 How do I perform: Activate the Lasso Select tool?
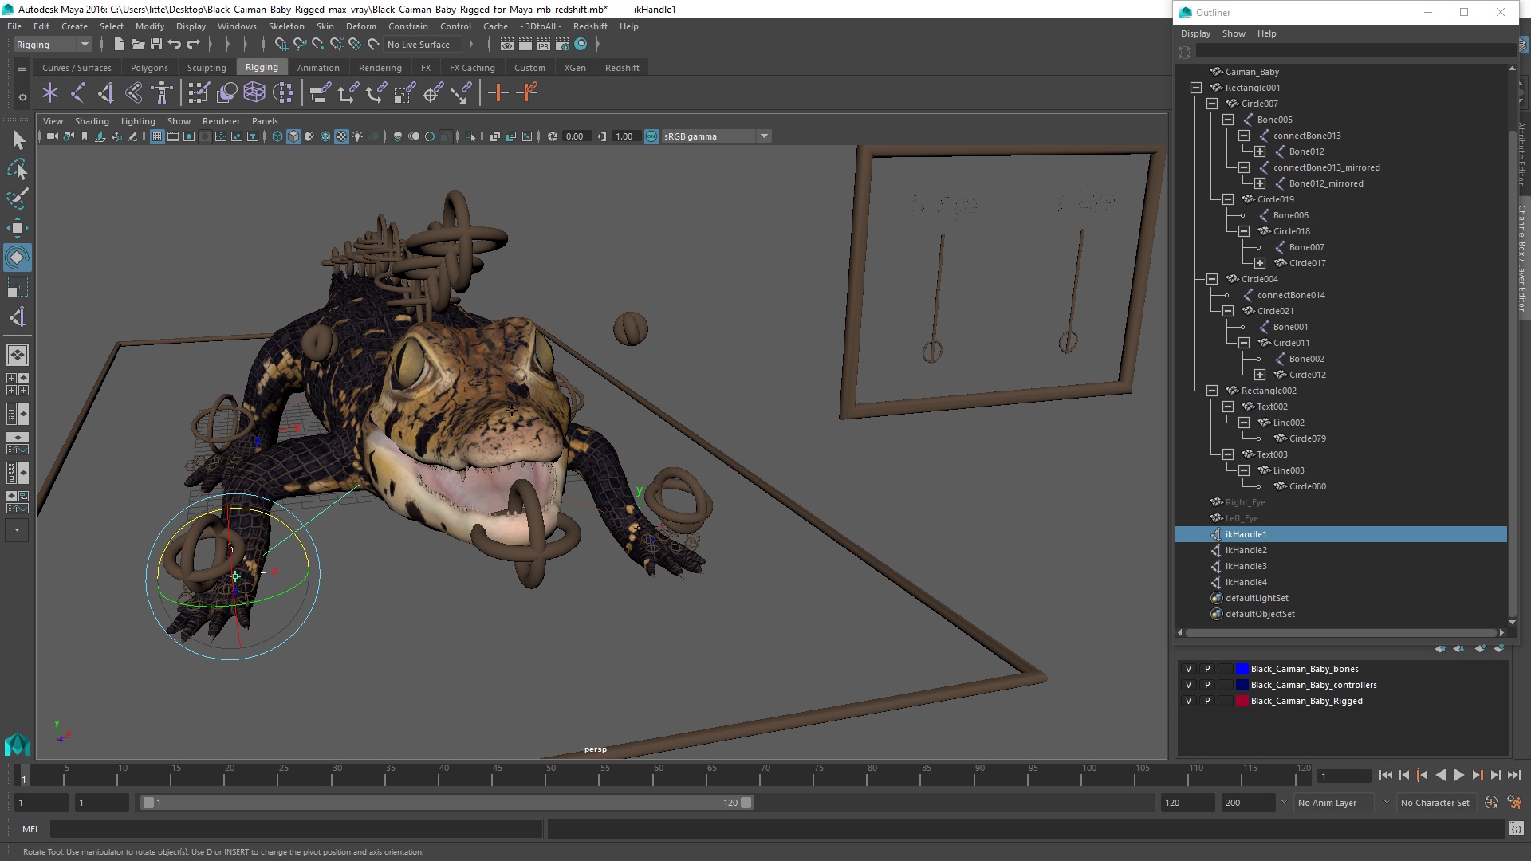click(x=18, y=170)
